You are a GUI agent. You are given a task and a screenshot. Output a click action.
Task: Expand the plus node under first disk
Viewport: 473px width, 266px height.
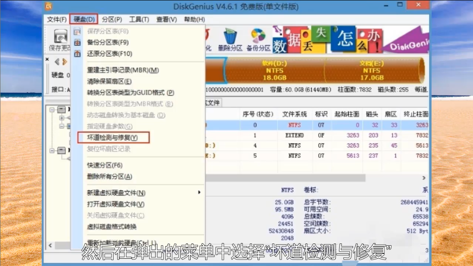62,118
